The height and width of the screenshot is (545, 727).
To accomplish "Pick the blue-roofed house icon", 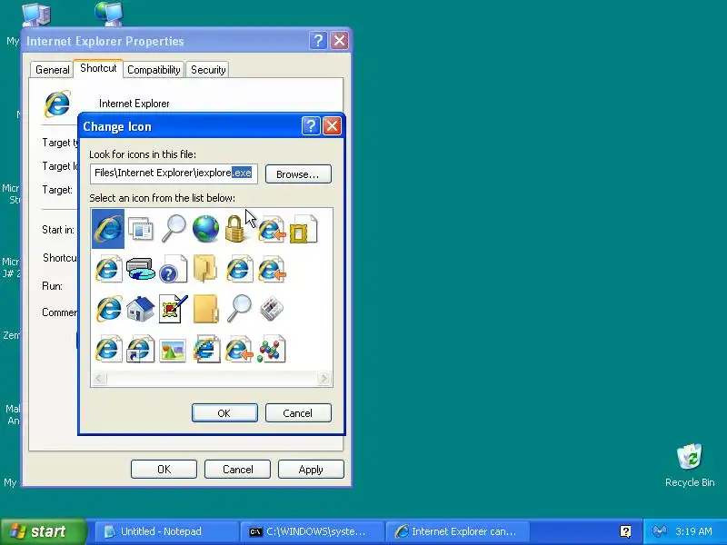I will (141, 309).
